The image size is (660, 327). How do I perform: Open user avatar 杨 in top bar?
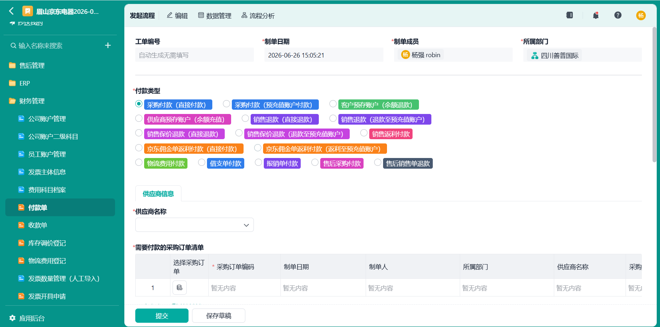coord(641,15)
